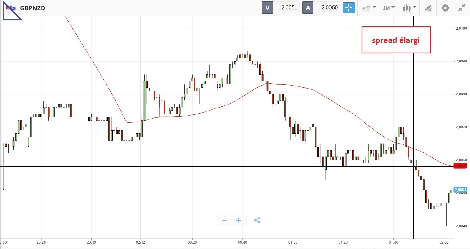Select the 'spread élargi' annotation box
Image resolution: width=470 pixels, height=249 pixels.
(x=396, y=40)
